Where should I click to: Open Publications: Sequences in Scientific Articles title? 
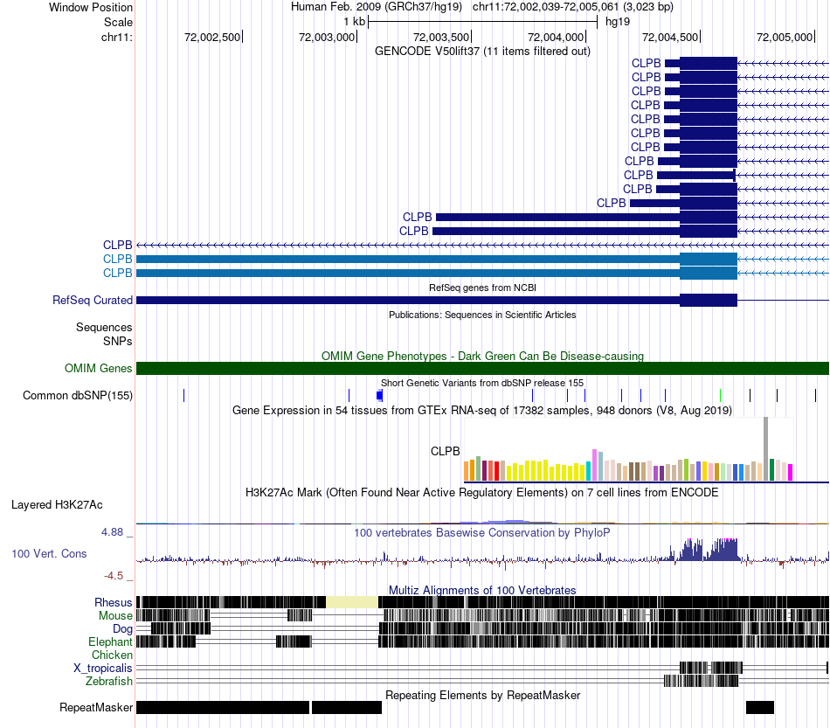482,315
